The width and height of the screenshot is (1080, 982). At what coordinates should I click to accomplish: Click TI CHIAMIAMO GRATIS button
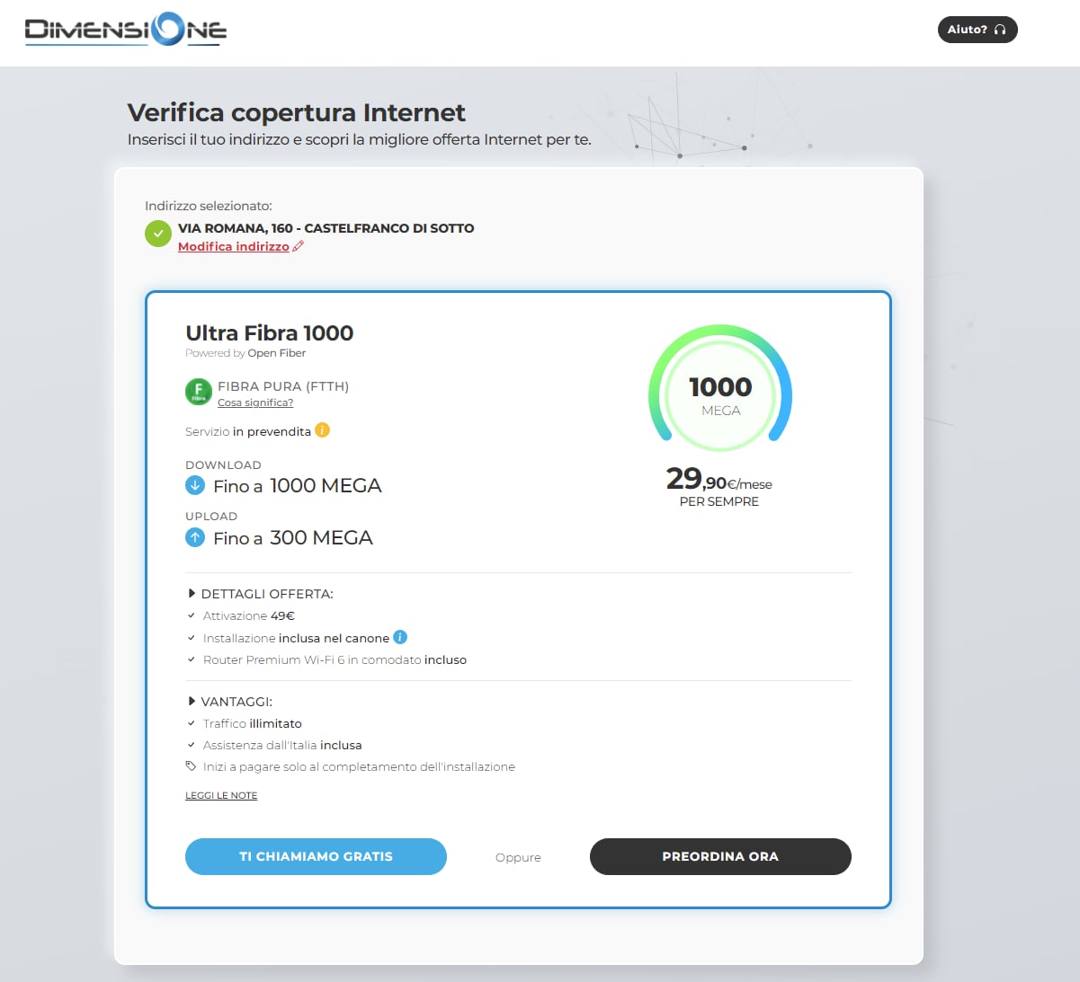click(316, 856)
